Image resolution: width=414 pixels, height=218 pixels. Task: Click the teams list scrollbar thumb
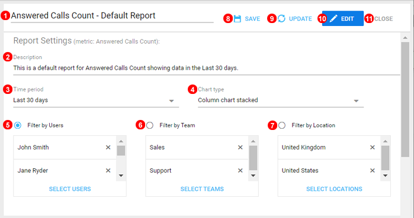point(253,158)
